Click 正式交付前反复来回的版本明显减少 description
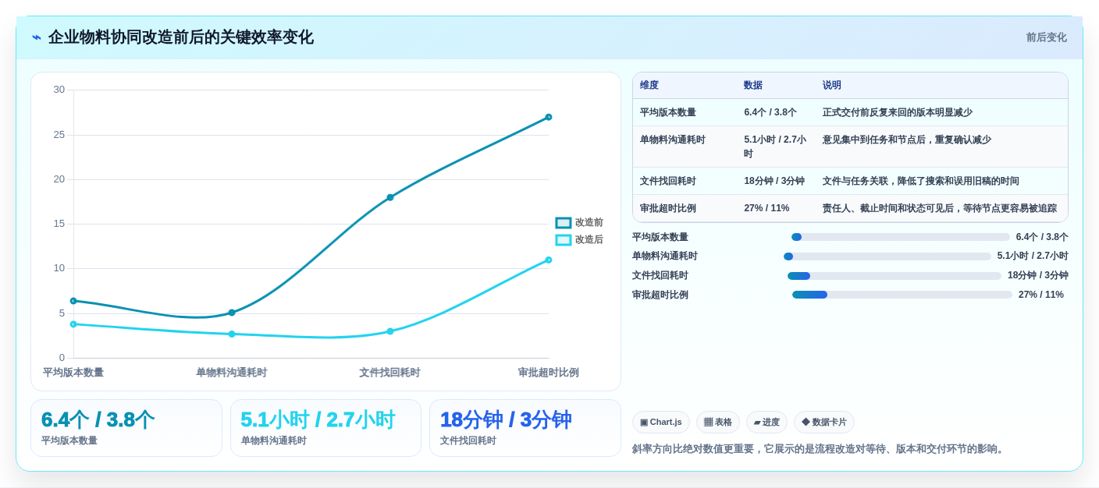1099x488 pixels. pyautogui.click(x=898, y=112)
